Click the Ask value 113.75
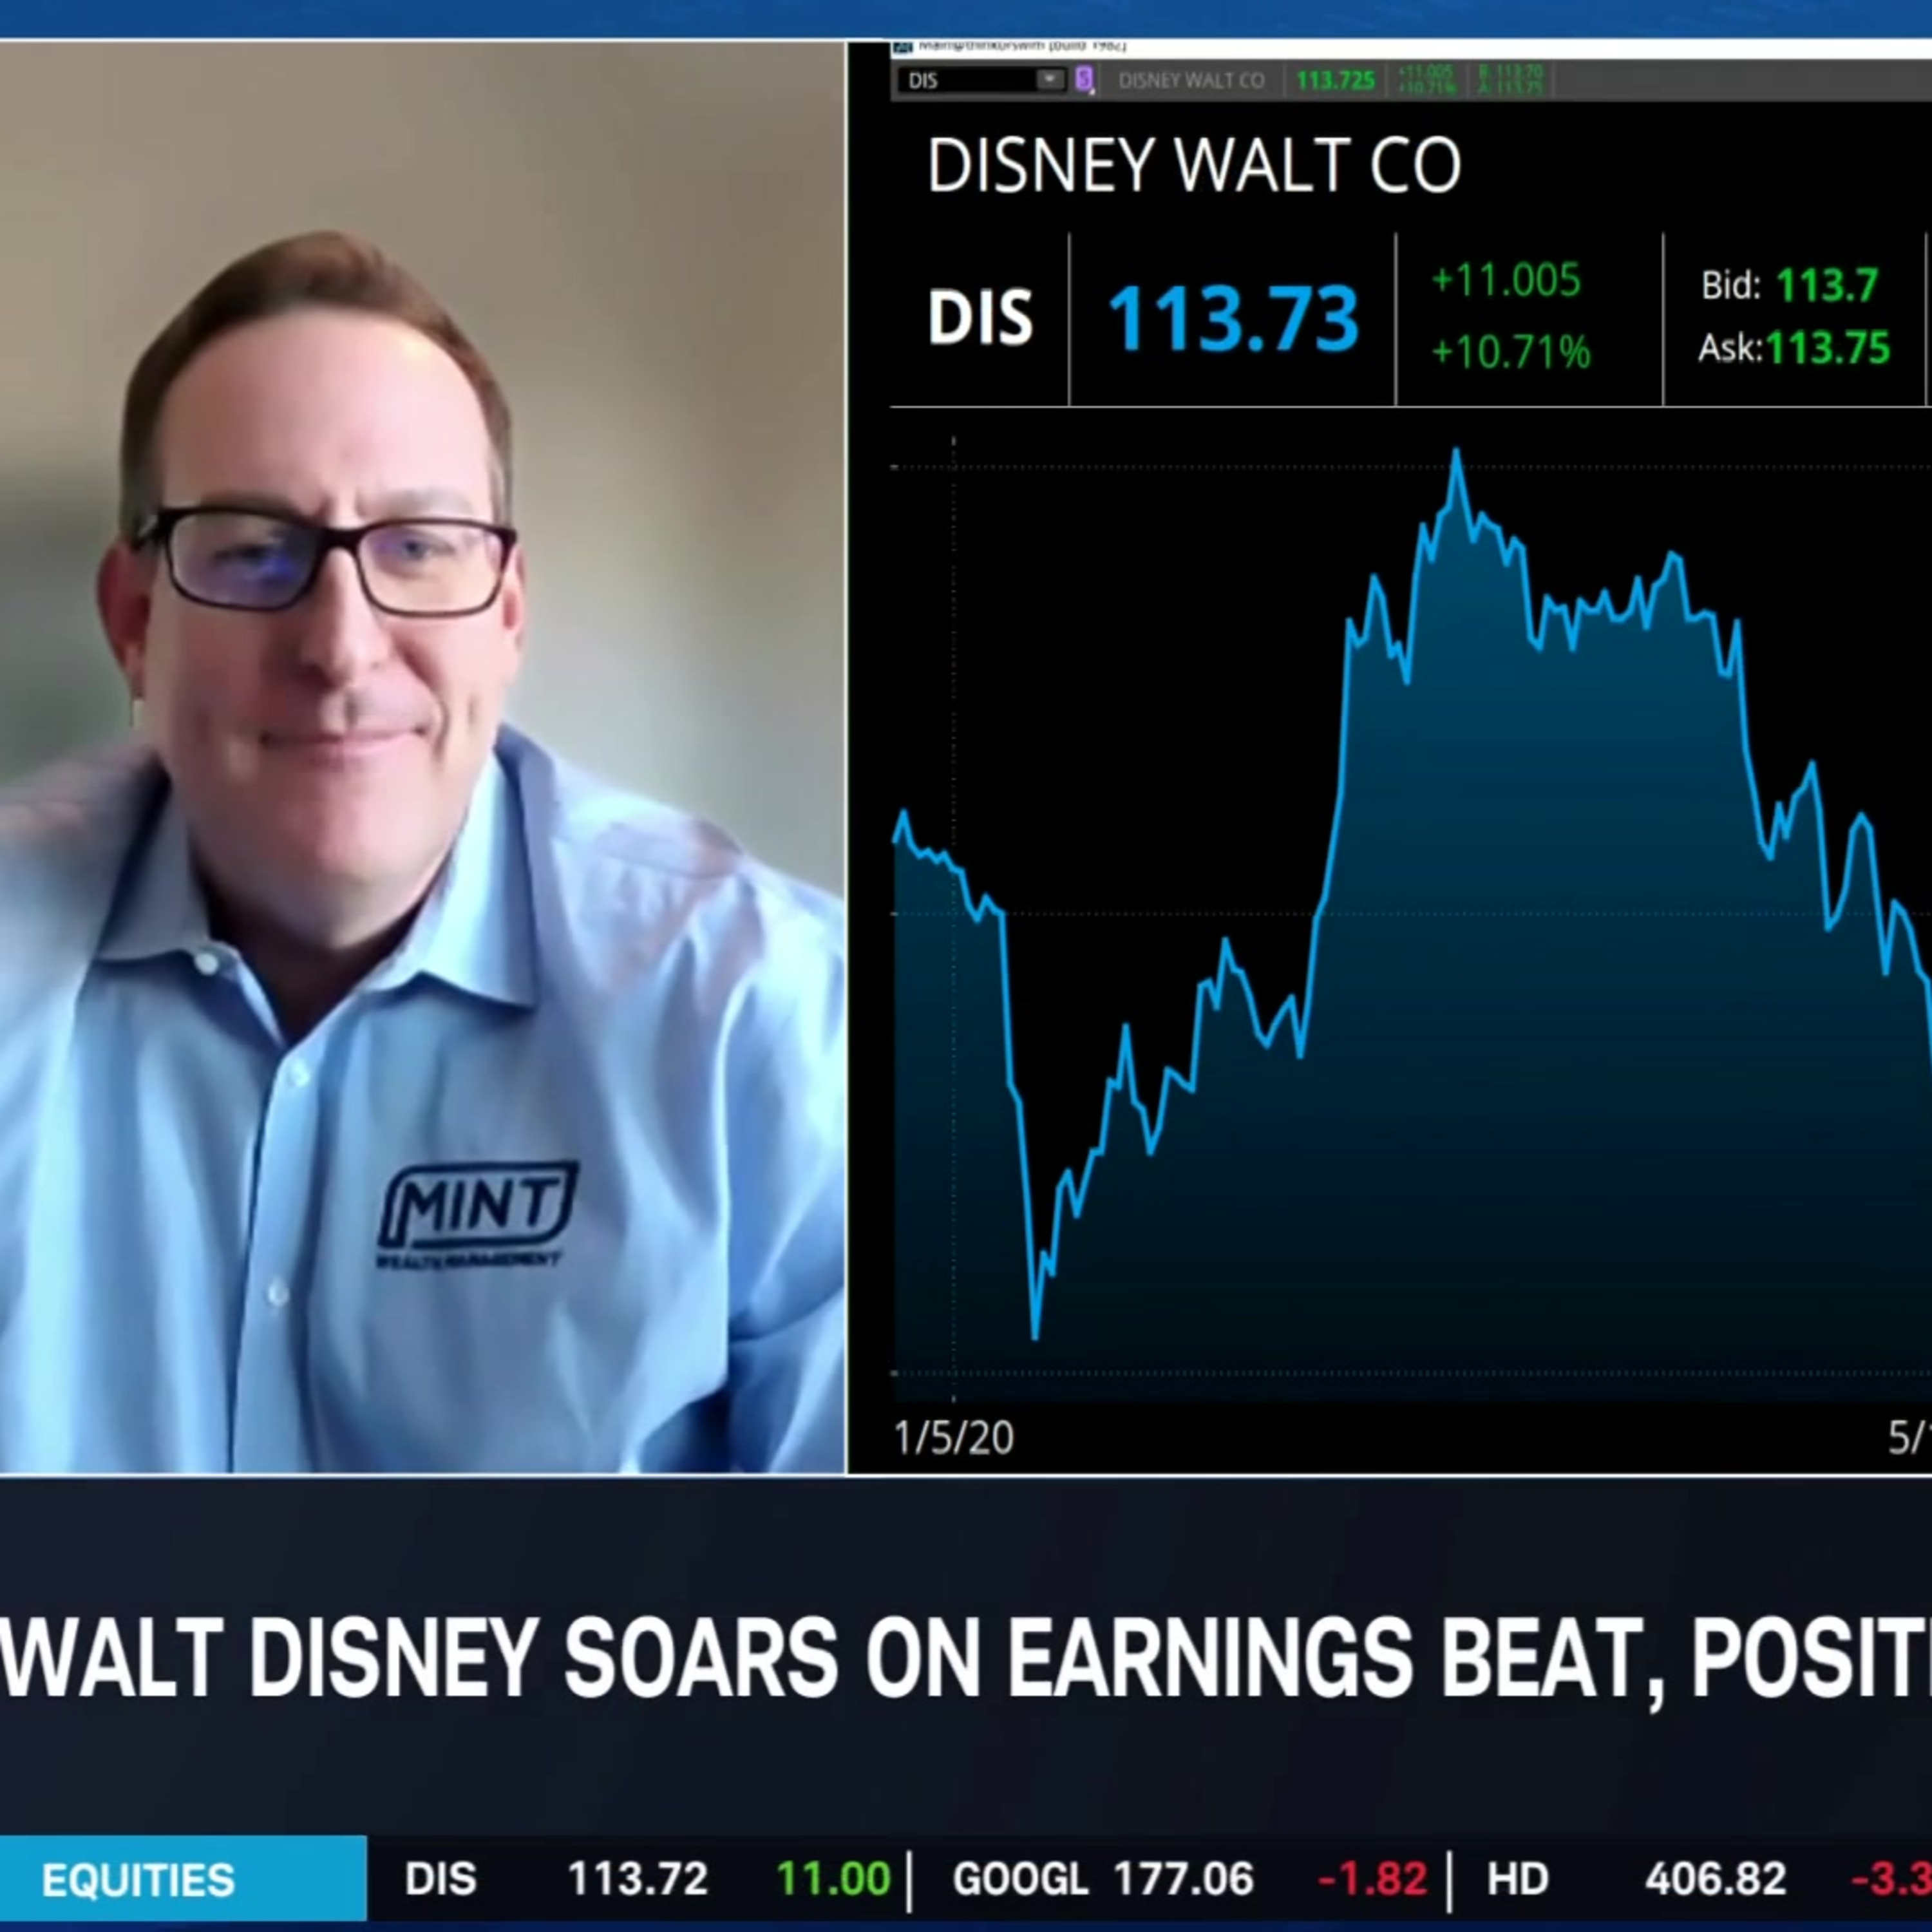Viewport: 1932px width, 1932px height. point(1828,348)
